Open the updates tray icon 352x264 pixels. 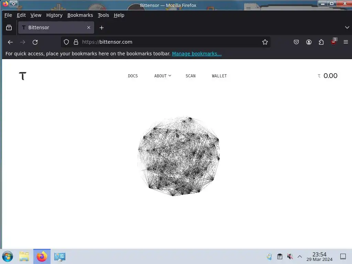[269, 256]
